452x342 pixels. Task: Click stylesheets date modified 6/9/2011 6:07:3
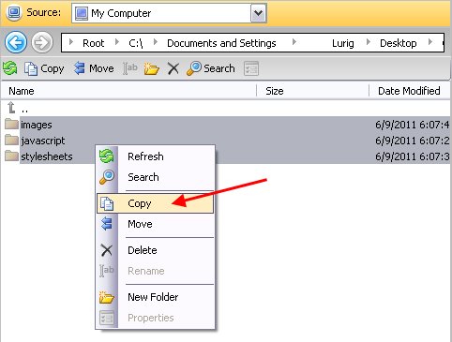413,156
